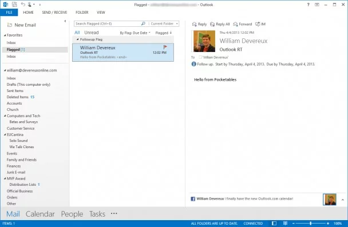The height and width of the screenshot is (227, 348).
Task: Click sender's contact photo in reading pane
Action: click(204, 41)
